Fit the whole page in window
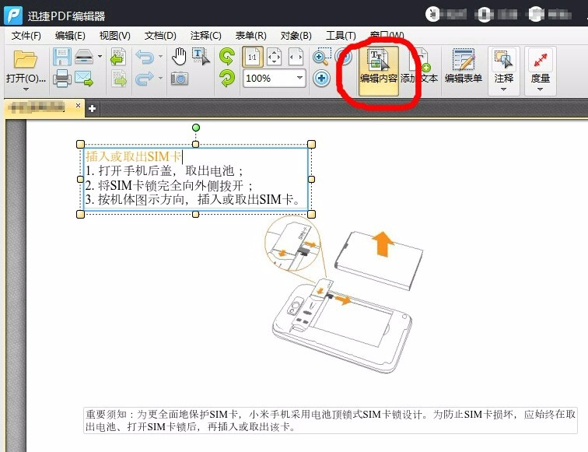This screenshot has height=452, width=588. coord(274,57)
